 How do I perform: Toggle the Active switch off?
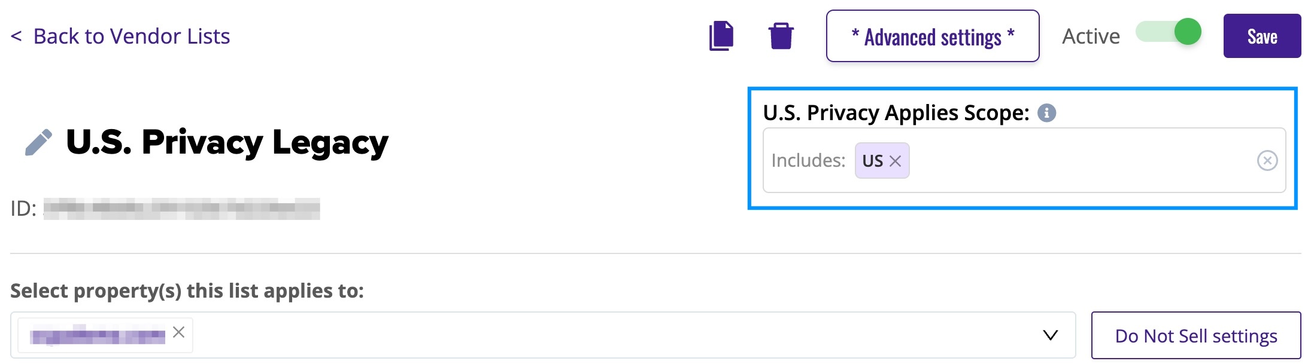pyautogui.click(x=1169, y=32)
